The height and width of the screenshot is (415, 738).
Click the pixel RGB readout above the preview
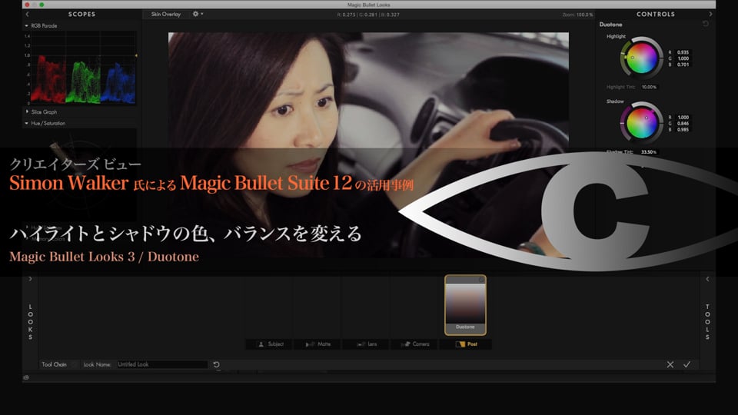coord(368,15)
